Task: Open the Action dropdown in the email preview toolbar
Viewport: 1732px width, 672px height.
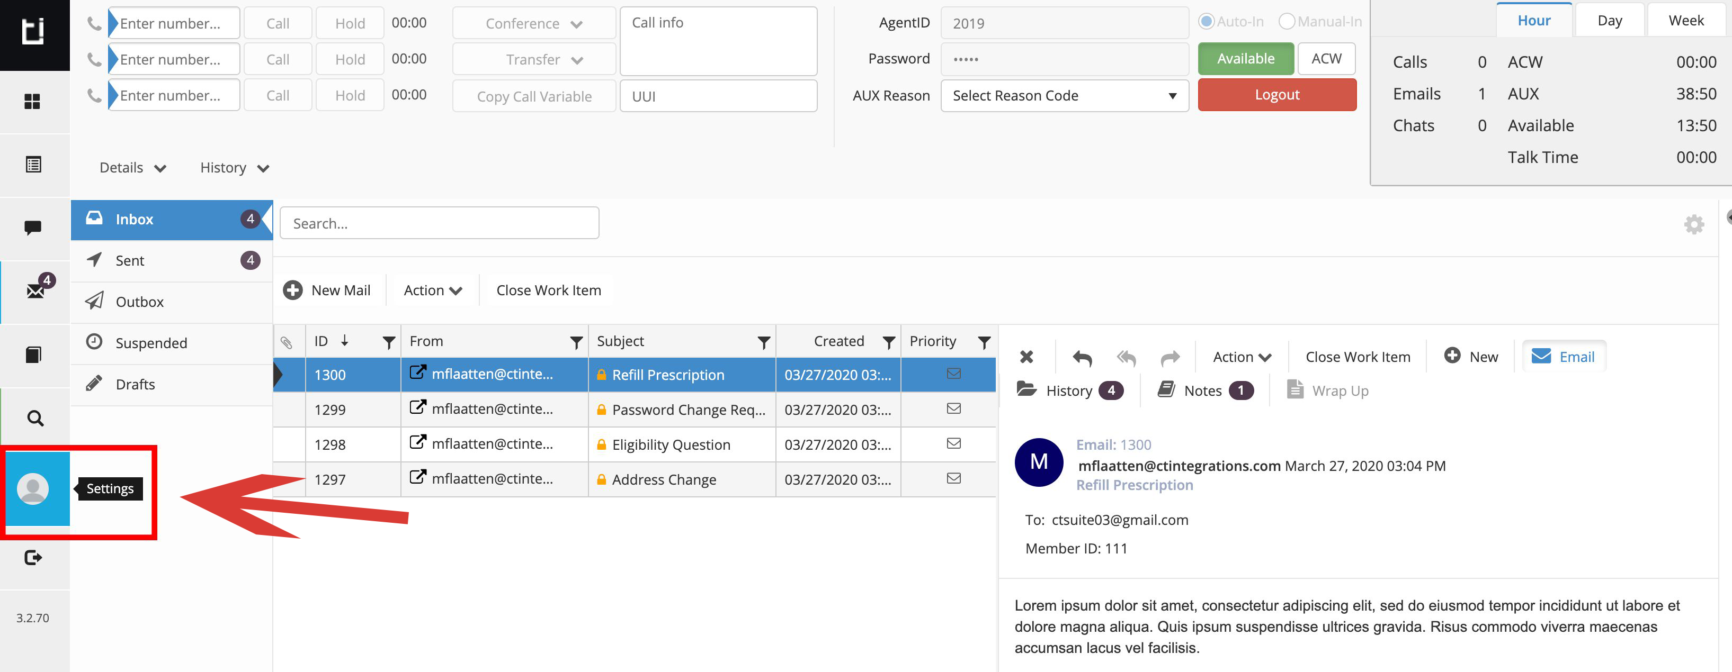Action: point(1242,357)
